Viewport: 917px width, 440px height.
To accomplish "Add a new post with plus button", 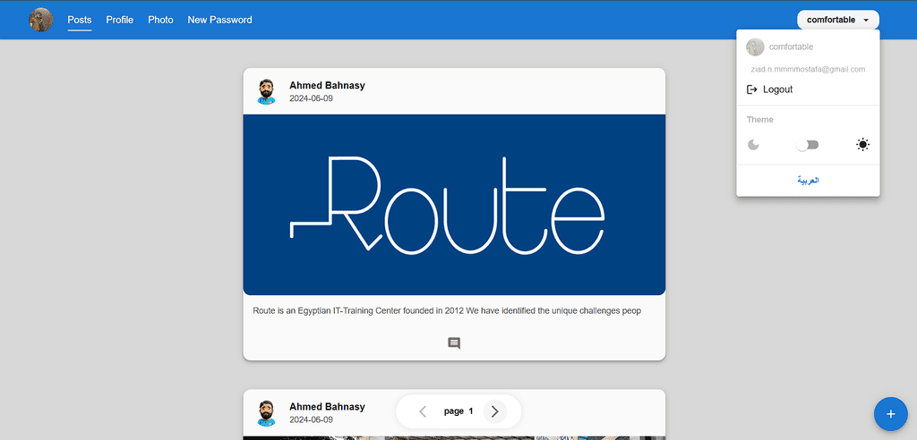I will coord(891,414).
